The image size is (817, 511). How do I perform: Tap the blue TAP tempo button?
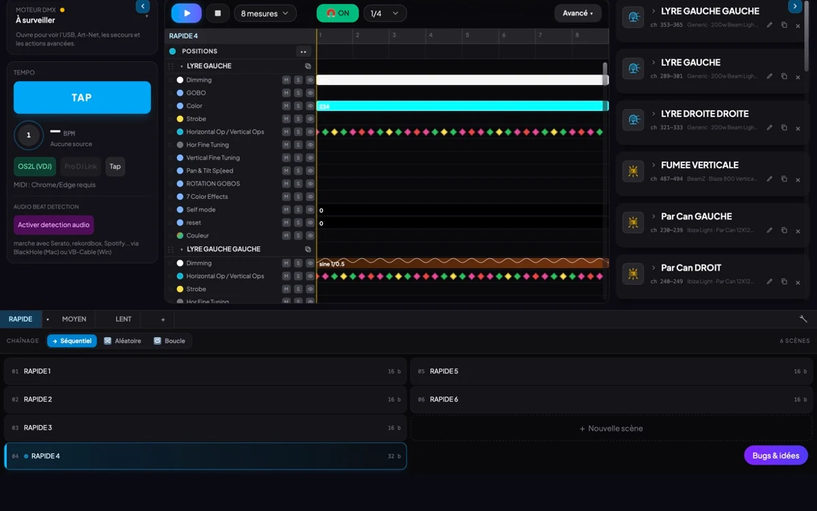click(x=82, y=97)
